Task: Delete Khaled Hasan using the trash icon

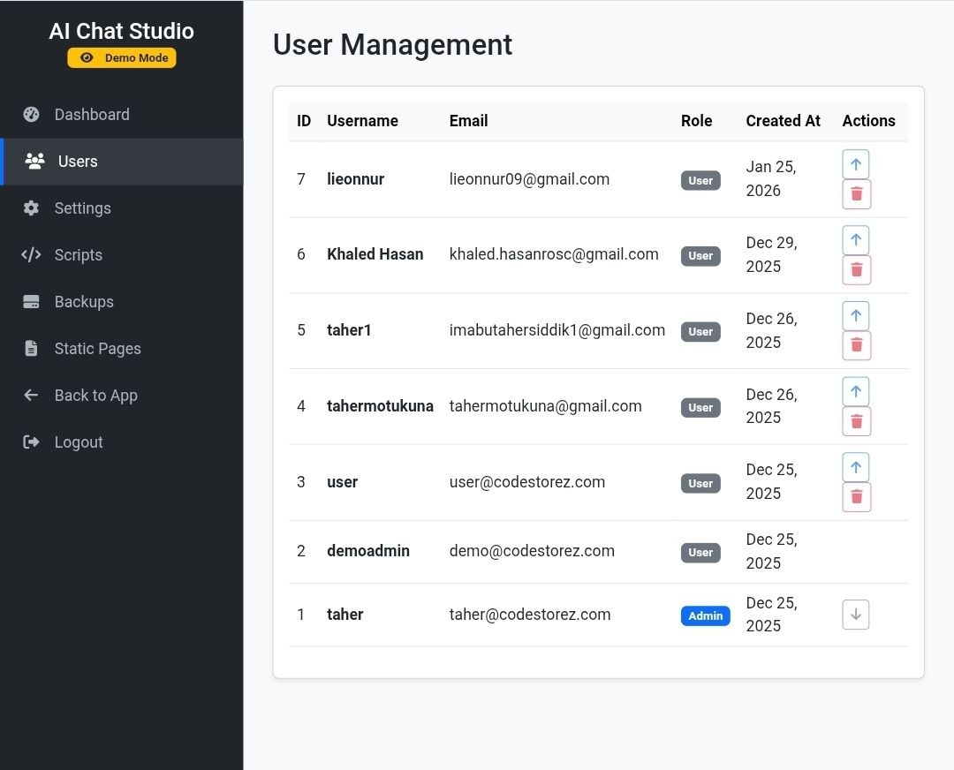Action: [856, 270]
